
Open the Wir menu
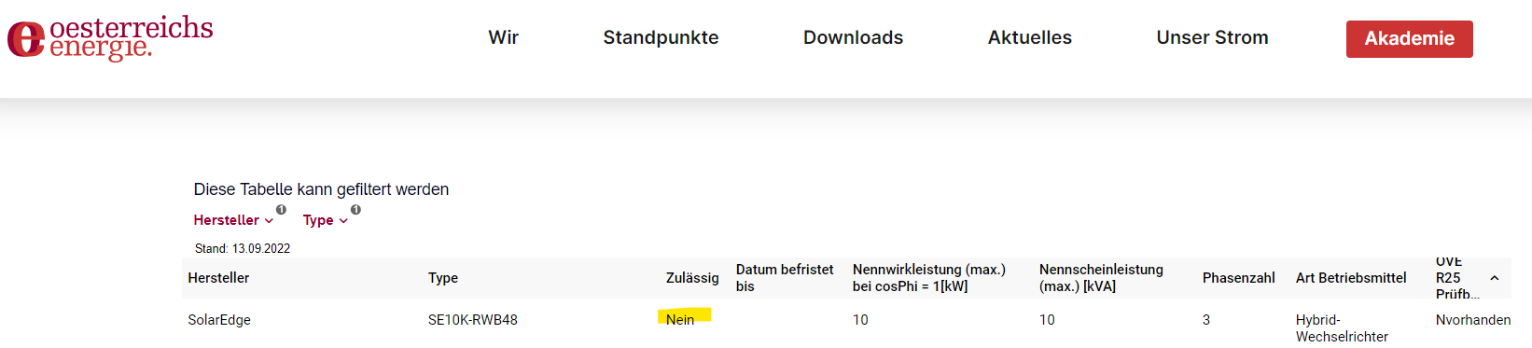point(504,37)
